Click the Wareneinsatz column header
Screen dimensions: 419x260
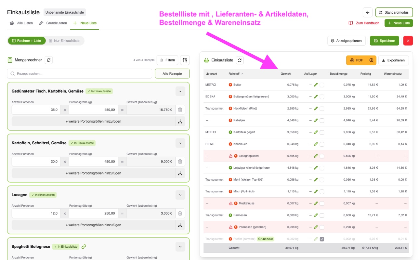click(x=393, y=74)
